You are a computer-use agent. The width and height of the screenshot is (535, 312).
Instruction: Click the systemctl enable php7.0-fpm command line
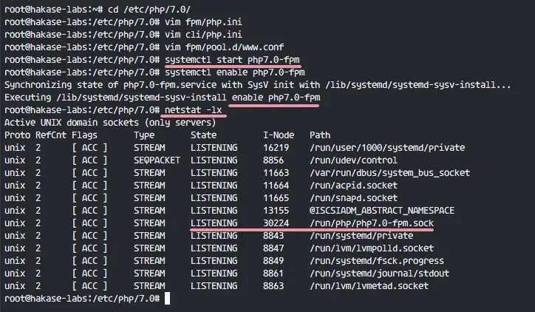[x=235, y=72]
